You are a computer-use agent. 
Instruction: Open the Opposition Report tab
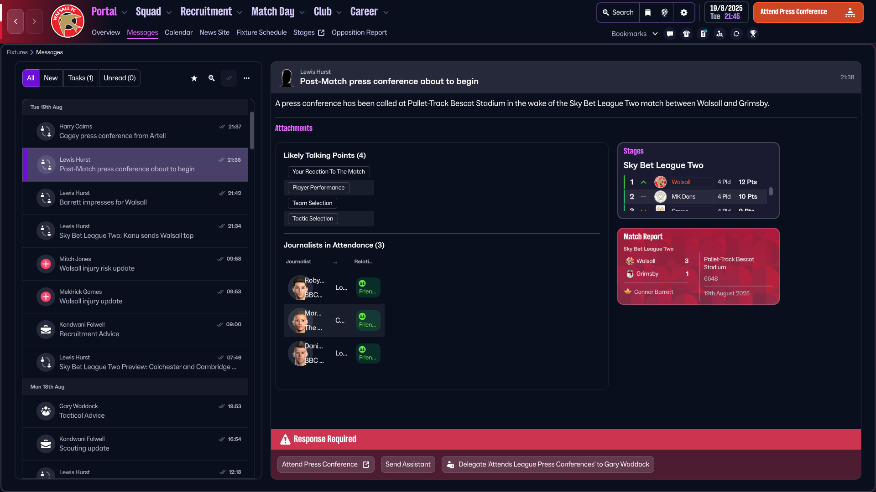pyautogui.click(x=359, y=32)
